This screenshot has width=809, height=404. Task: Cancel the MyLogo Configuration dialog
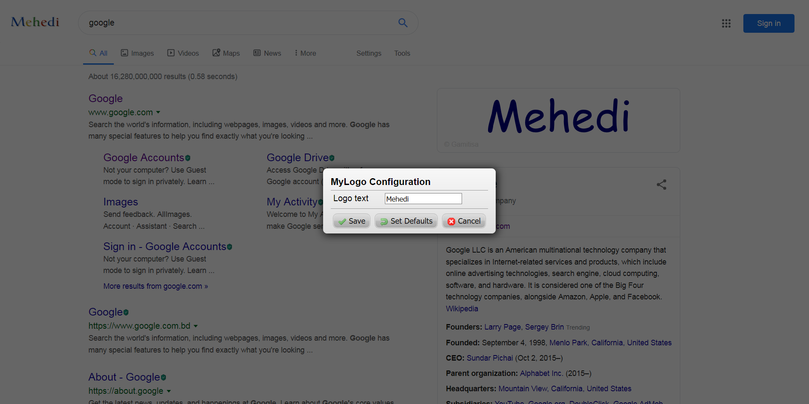click(464, 221)
